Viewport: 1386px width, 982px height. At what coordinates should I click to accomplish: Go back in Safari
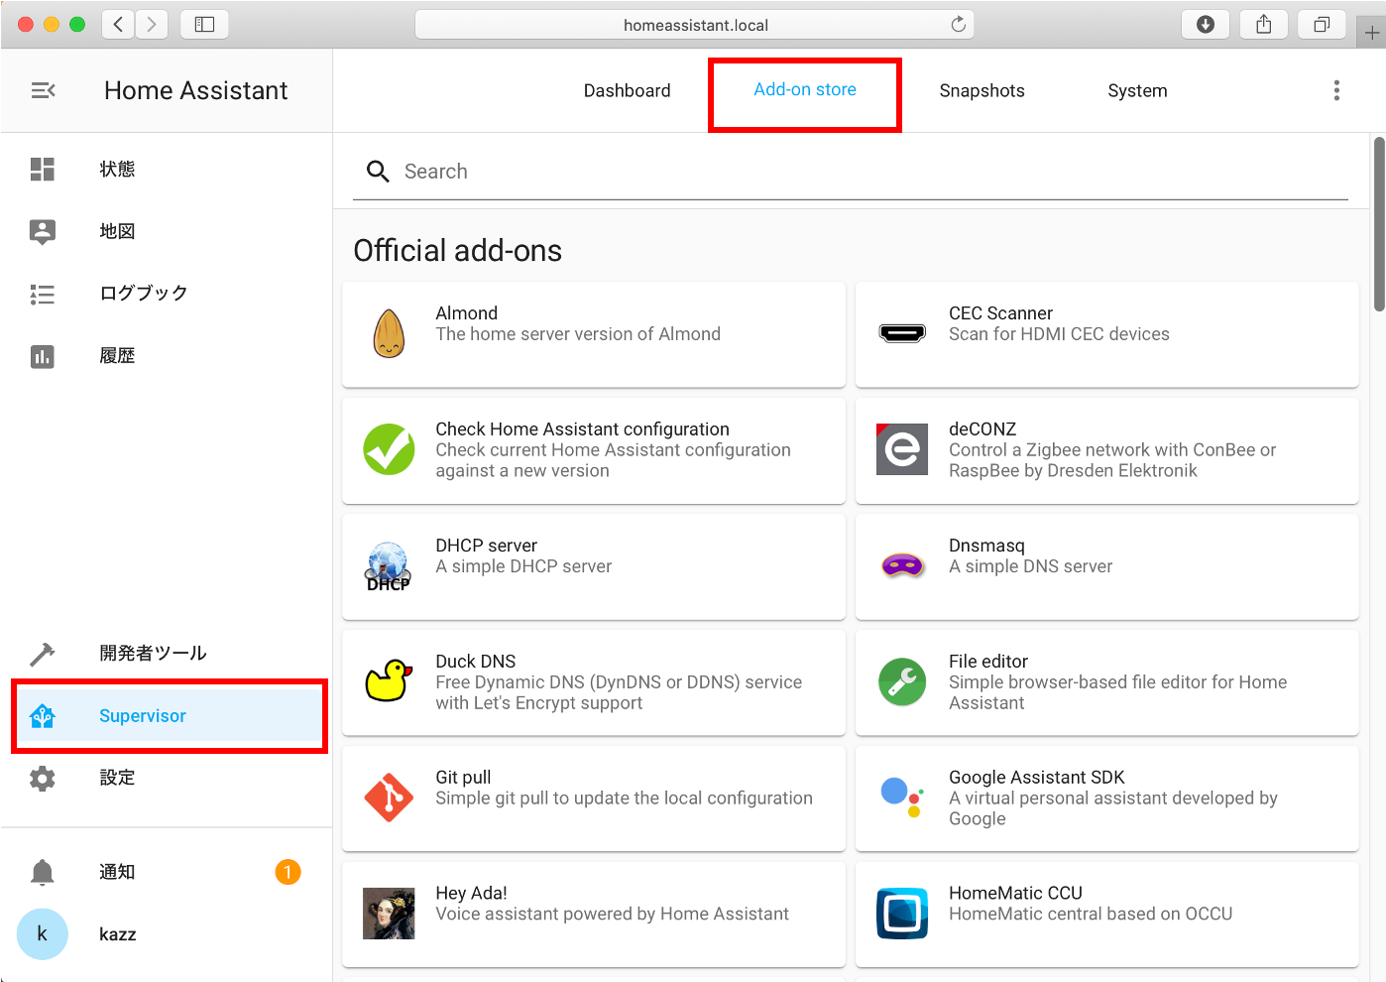(x=118, y=25)
